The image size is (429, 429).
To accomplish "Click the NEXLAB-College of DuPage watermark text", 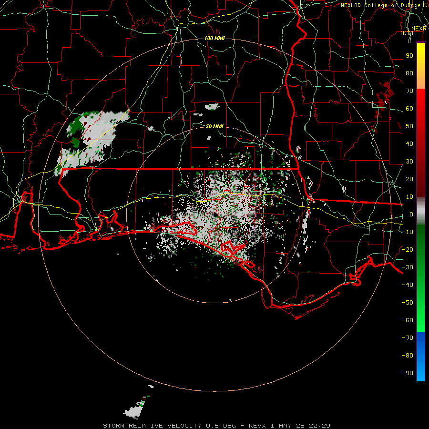I will 384,5.
